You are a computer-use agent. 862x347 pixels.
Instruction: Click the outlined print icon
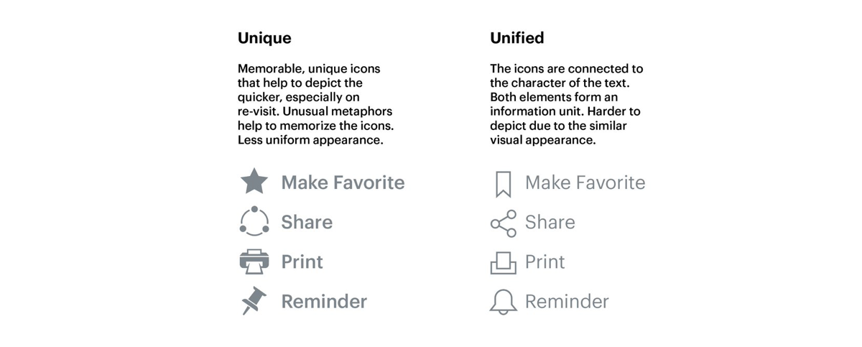click(503, 262)
